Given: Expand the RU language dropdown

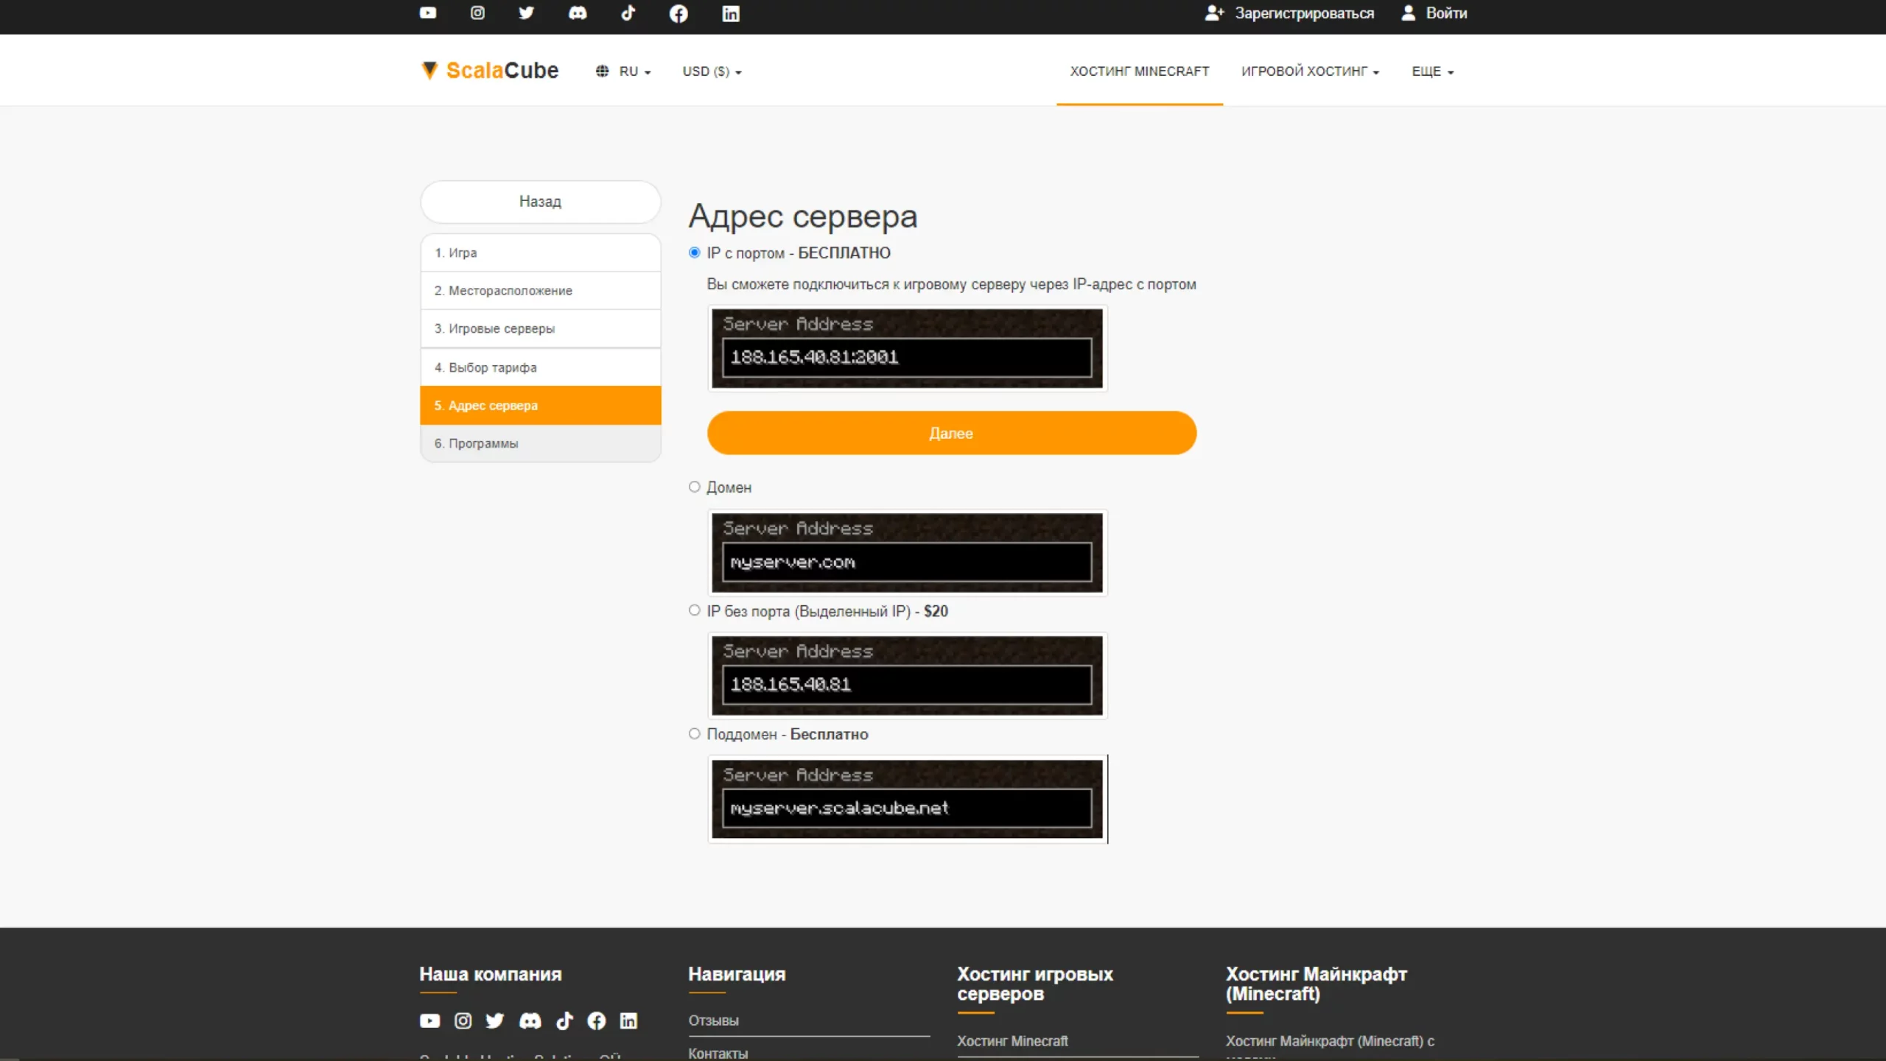Looking at the screenshot, I should point(624,71).
